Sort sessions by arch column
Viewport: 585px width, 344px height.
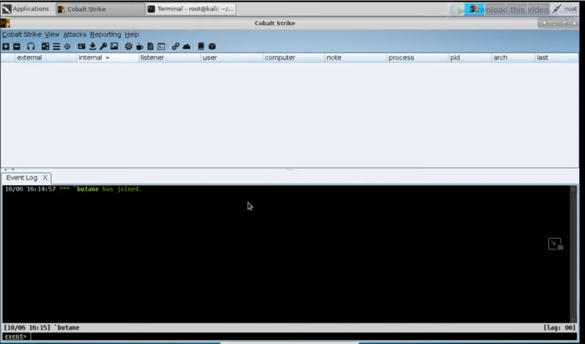coord(513,58)
